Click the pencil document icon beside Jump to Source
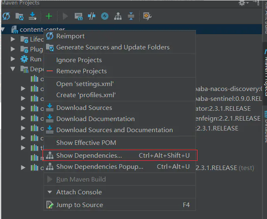 [x=50, y=205]
